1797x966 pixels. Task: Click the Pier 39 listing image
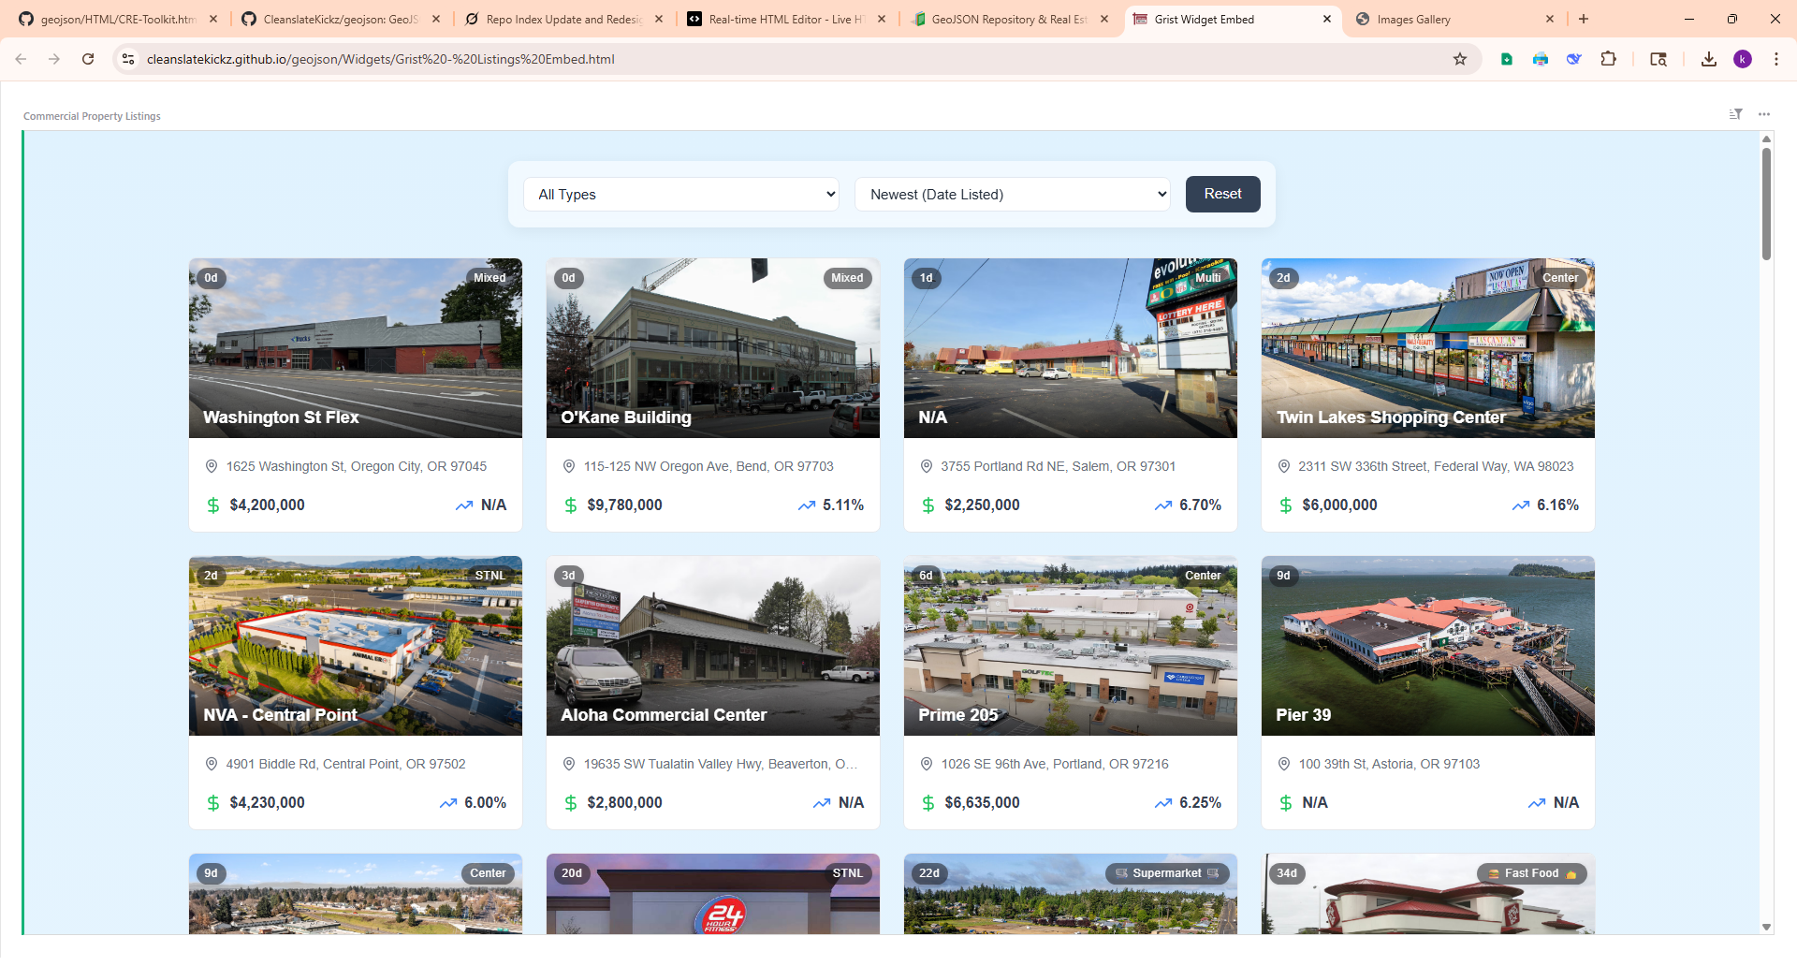point(1428,646)
